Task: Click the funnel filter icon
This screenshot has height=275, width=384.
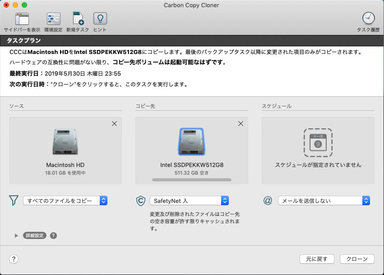Action: (14, 200)
